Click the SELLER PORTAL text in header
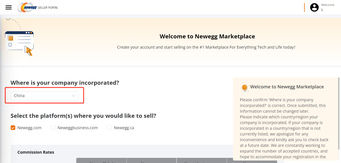The height and width of the screenshot is (163, 341). coord(48,8)
